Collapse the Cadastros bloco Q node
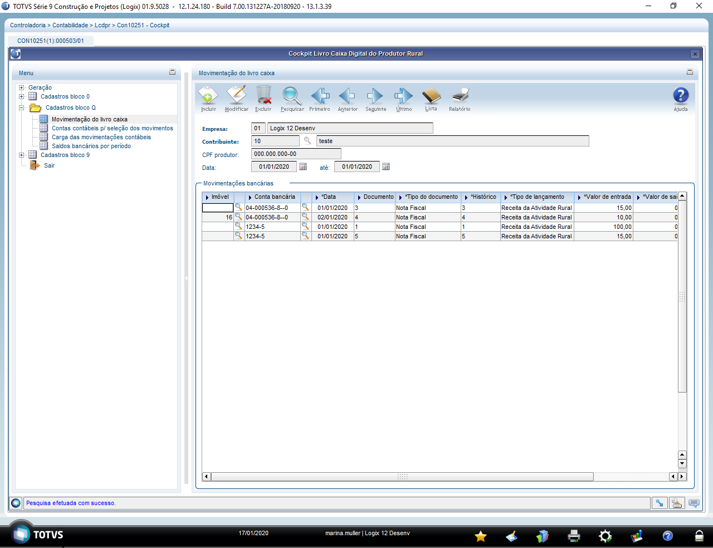This screenshot has height=548, width=713. point(21,107)
